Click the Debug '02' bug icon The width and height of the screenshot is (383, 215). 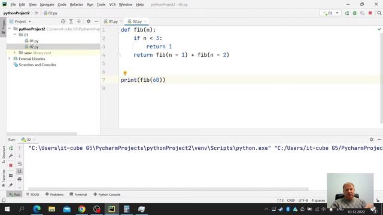tap(355, 13)
